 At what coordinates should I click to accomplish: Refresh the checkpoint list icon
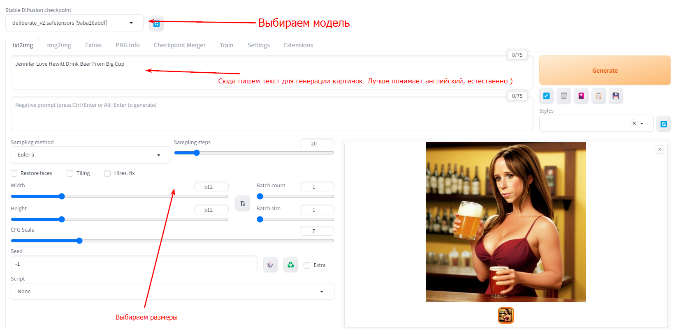tap(156, 23)
